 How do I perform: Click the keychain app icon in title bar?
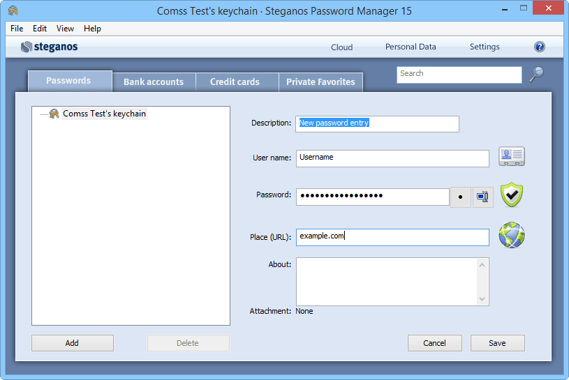[x=13, y=10]
